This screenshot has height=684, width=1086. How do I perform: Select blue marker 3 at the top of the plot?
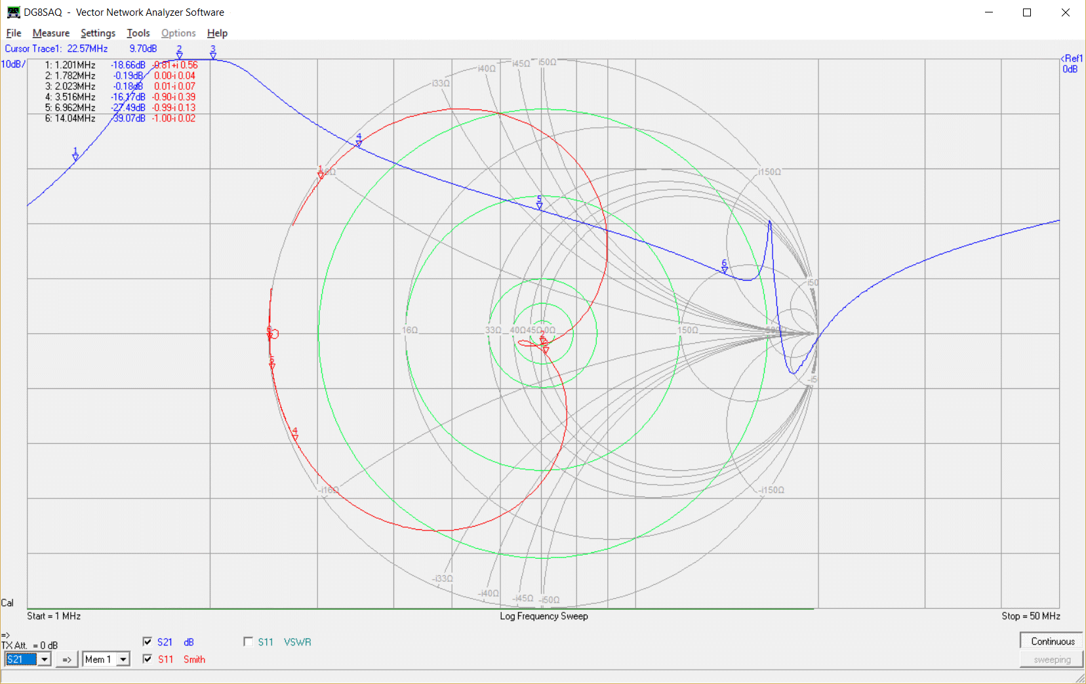point(212,53)
